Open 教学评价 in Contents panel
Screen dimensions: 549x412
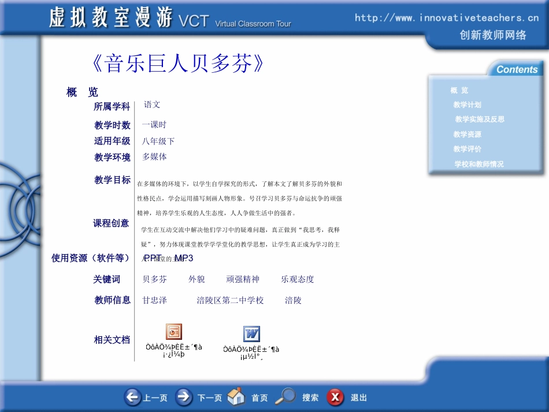pyautogui.click(x=467, y=149)
